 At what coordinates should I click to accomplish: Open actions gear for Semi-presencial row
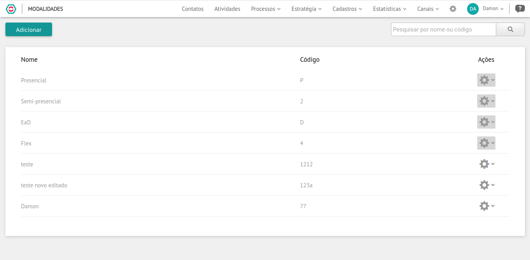(486, 101)
